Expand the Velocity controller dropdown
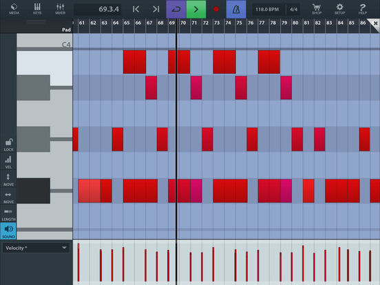 tap(36, 248)
